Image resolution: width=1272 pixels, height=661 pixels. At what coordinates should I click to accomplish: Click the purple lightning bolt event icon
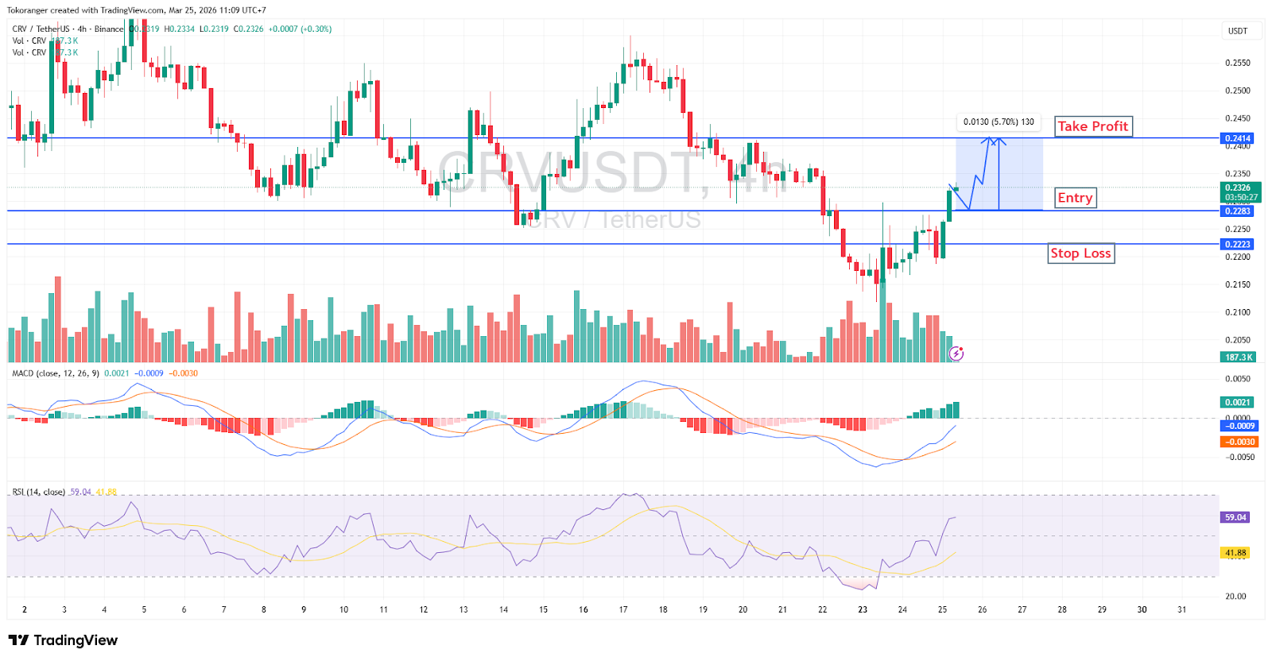point(956,354)
